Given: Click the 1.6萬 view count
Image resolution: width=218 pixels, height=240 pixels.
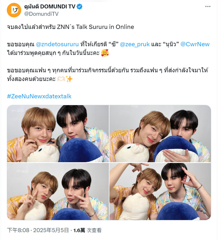Looking at the screenshot, I should point(79,230).
